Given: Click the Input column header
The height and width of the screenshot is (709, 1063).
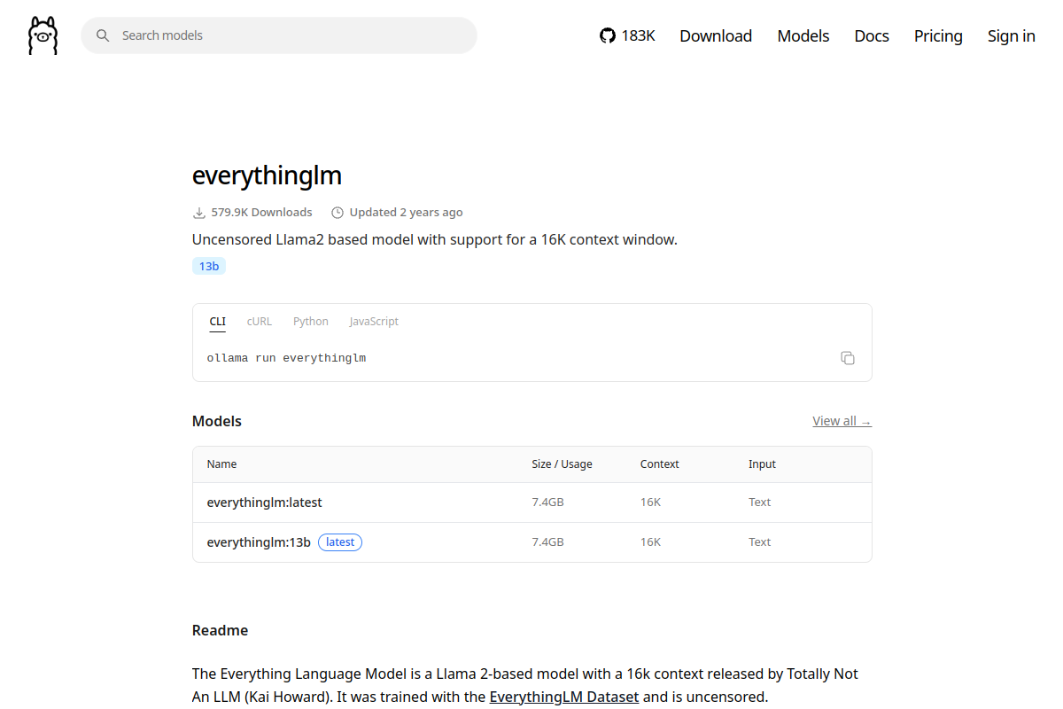Looking at the screenshot, I should [762, 464].
